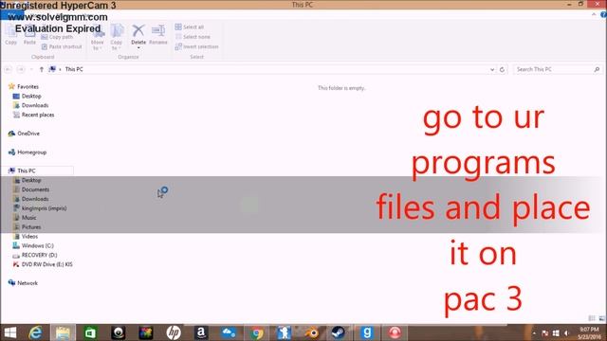Open Music folder under This PC
Viewport: 607px width, 341px height.
coord(26,218)
